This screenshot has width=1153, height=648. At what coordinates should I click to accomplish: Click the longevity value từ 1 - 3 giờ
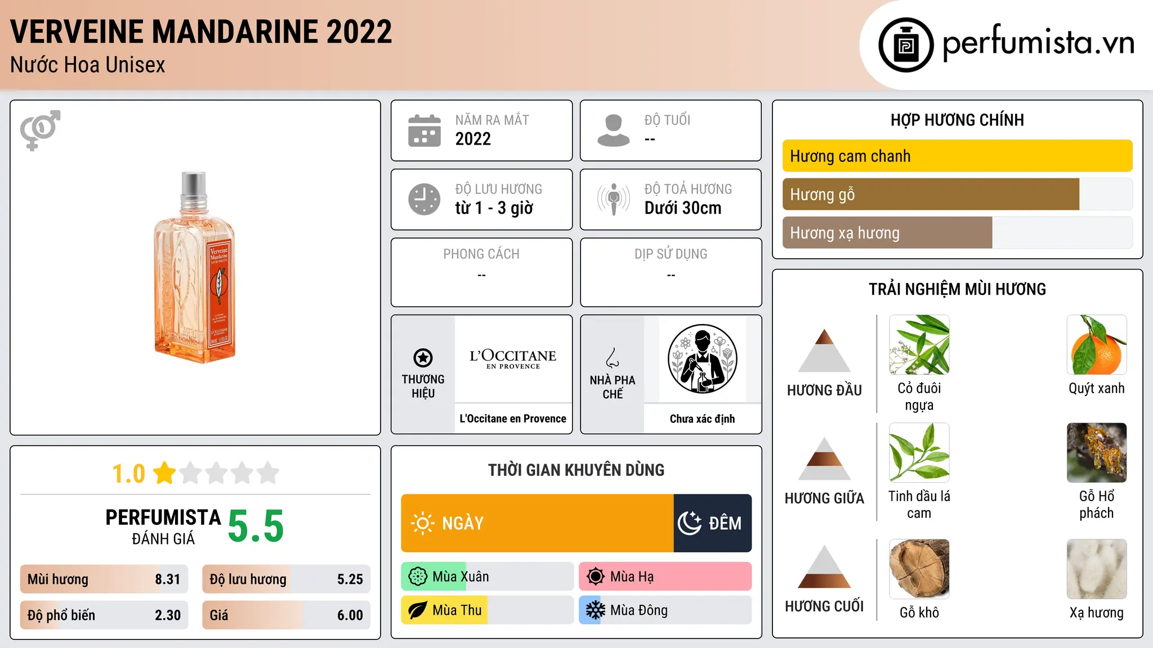click(494, 208)
